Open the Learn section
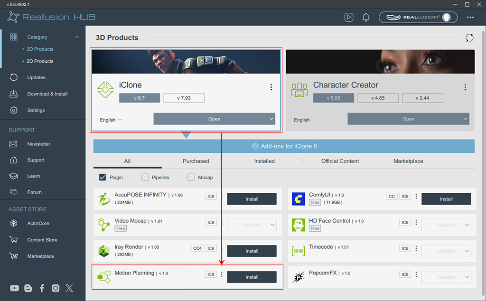This screenshot has height=301, width=486. pos(34,176)
